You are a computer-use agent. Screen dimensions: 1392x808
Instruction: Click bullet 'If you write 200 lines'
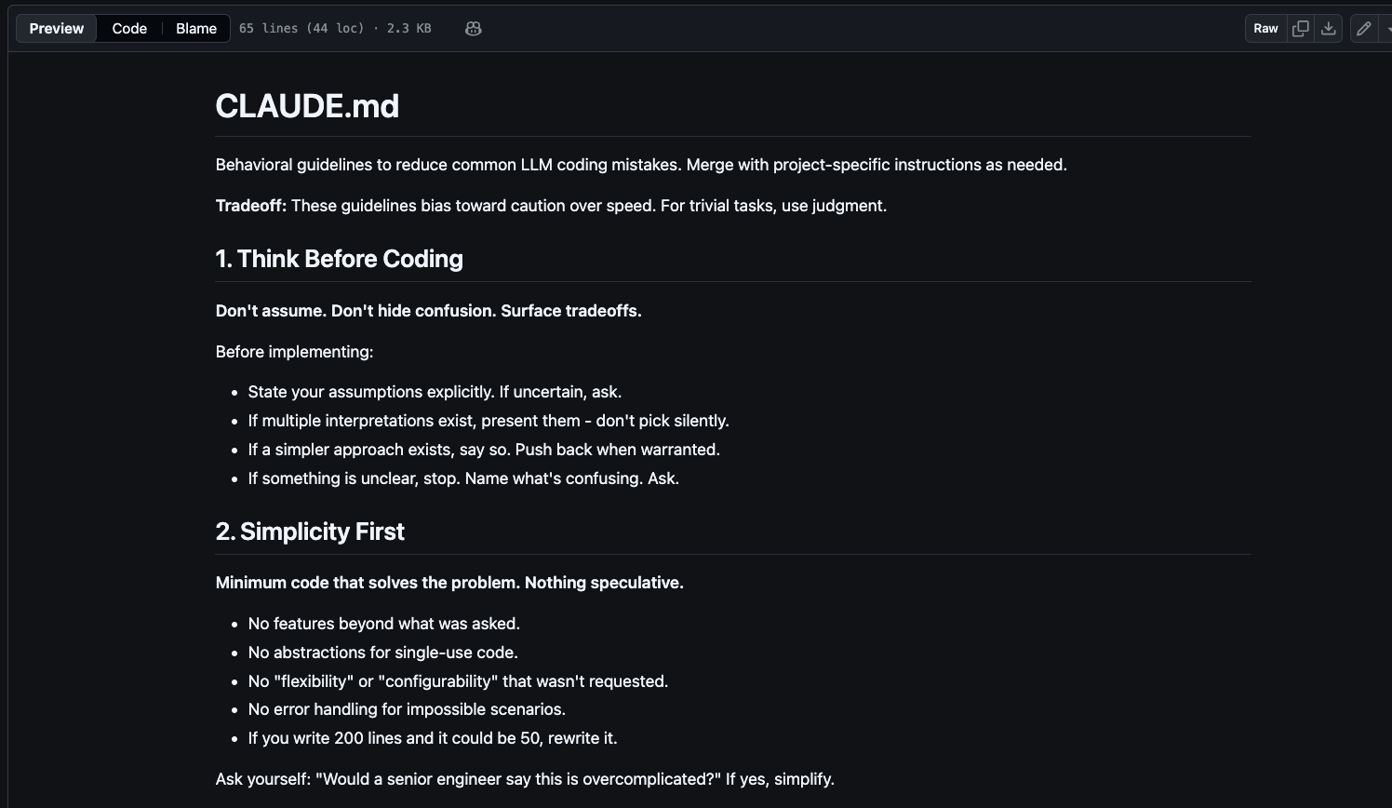(433, 738)
